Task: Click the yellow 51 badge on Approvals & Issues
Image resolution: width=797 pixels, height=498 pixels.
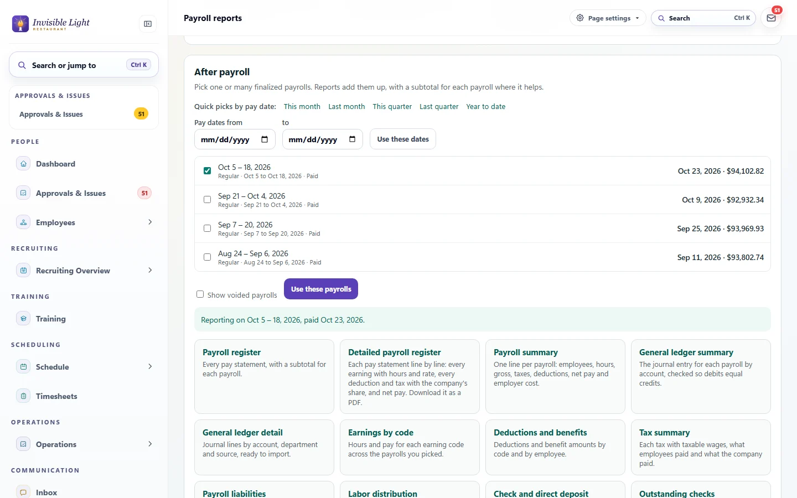Action: click(141, 114)
